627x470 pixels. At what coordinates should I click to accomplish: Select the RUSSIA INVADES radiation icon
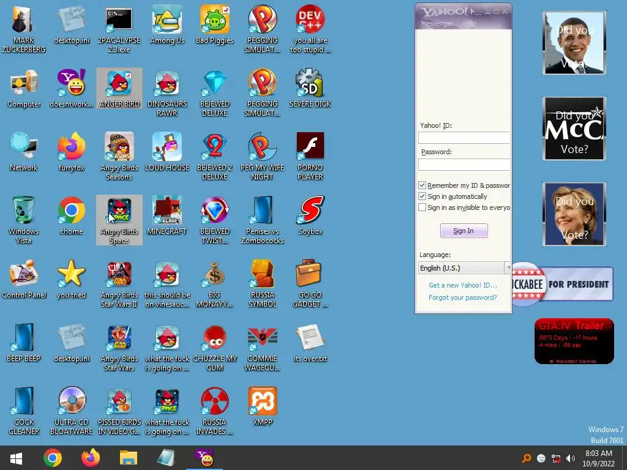[x=215, y=412]
